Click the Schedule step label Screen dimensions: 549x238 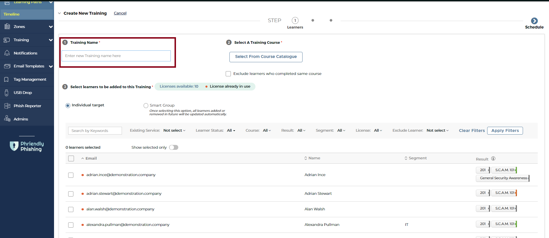pyautogui.click(x=534, y=27)
